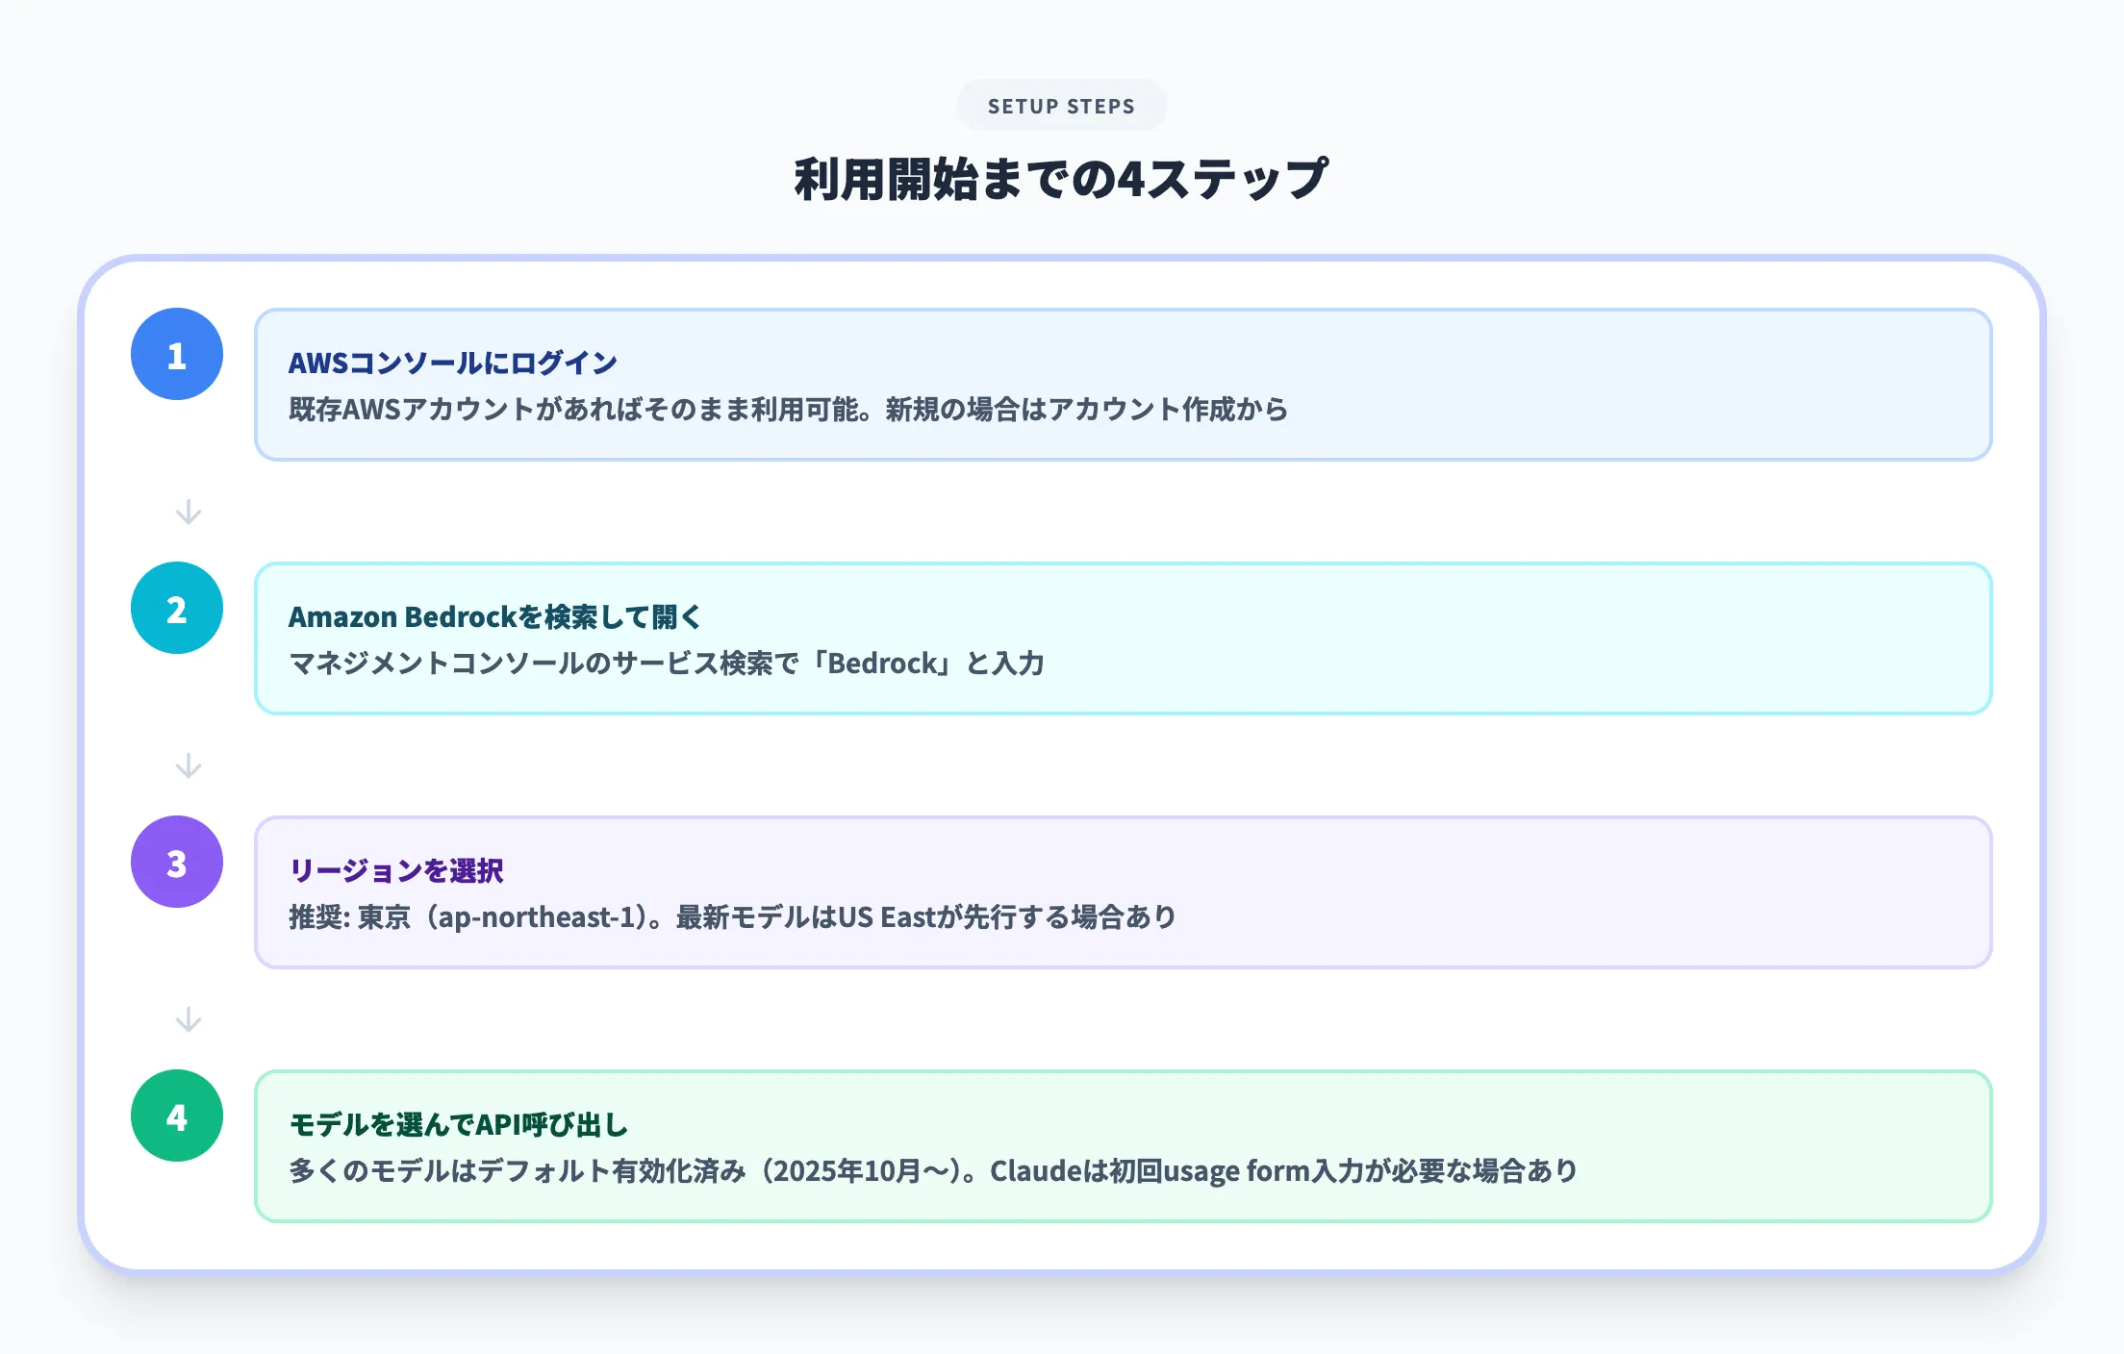Click the arrow between step 3 and 4
The height and width of the screenshot is (1354, 2124).
[189, 1021]
